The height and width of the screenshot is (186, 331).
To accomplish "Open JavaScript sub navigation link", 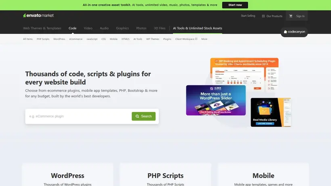I will pyautogui.click(x=92, y=39).
